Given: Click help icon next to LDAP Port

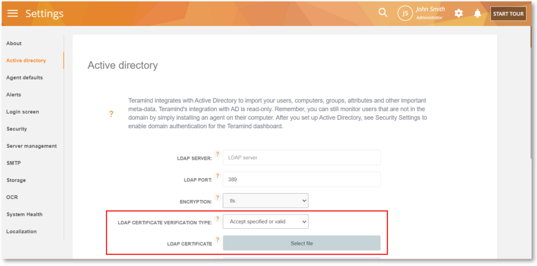Looking at the screenshot, I should (x=218, y=176).
